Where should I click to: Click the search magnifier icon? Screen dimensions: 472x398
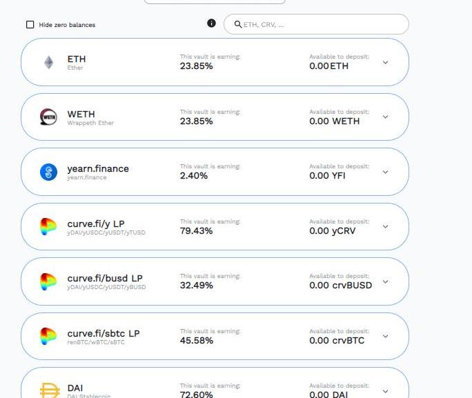point(238,24)
